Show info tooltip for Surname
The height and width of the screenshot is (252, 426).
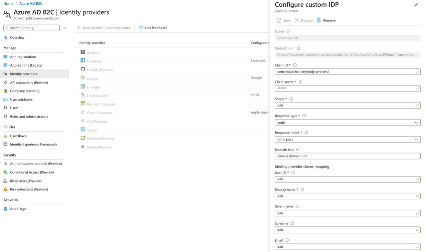click(292, 223)
